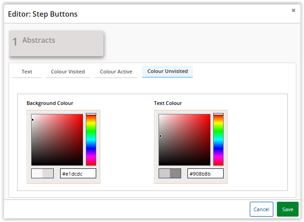
Task: Close the Step Buttons editor dialog
Action: coord(293,10)
